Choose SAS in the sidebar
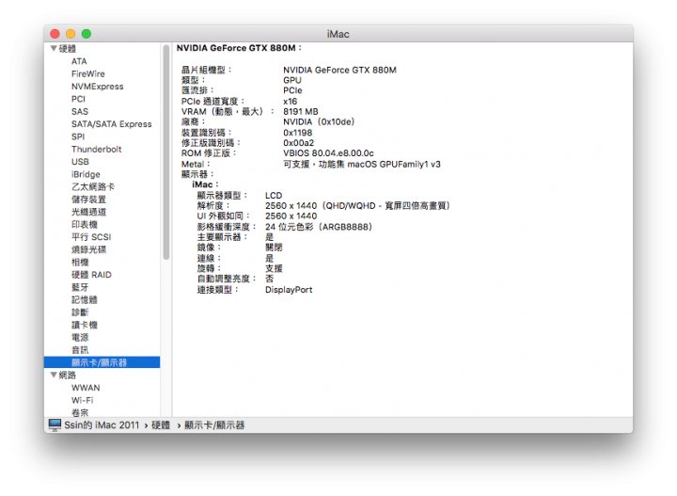The image size is (677, 496). click(79, 111)
